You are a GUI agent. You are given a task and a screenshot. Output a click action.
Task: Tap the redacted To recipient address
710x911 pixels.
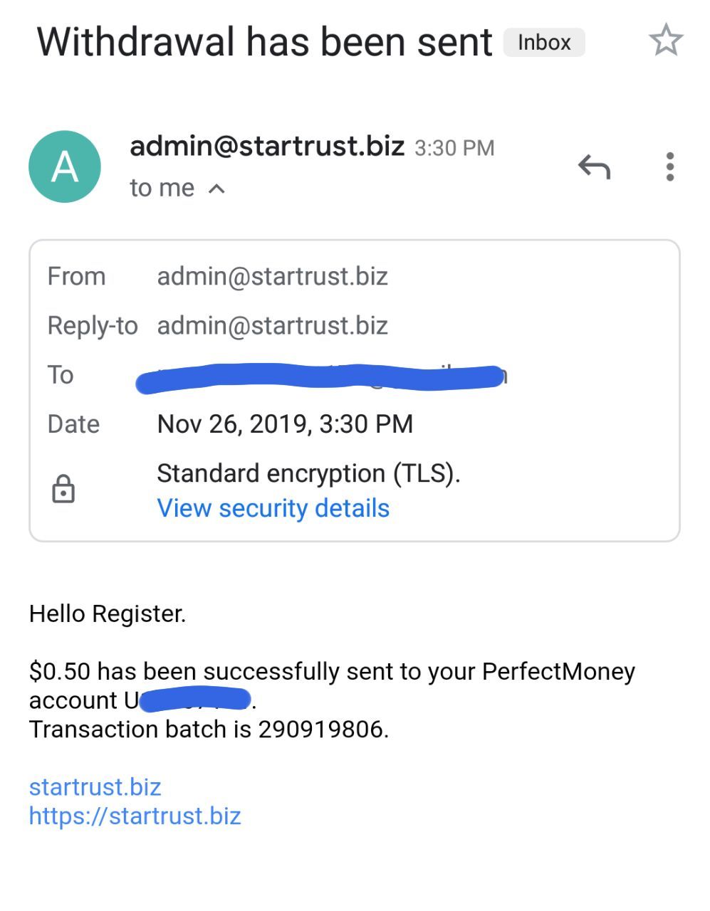coord(320,376)
